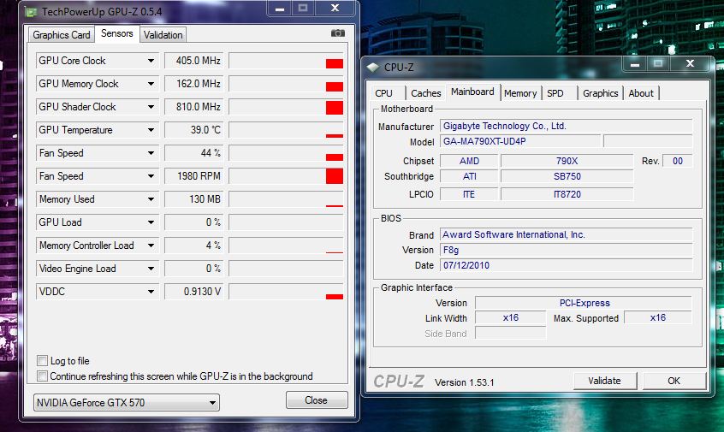Click the x16 Max. Supported field

(x=658, y=317)
